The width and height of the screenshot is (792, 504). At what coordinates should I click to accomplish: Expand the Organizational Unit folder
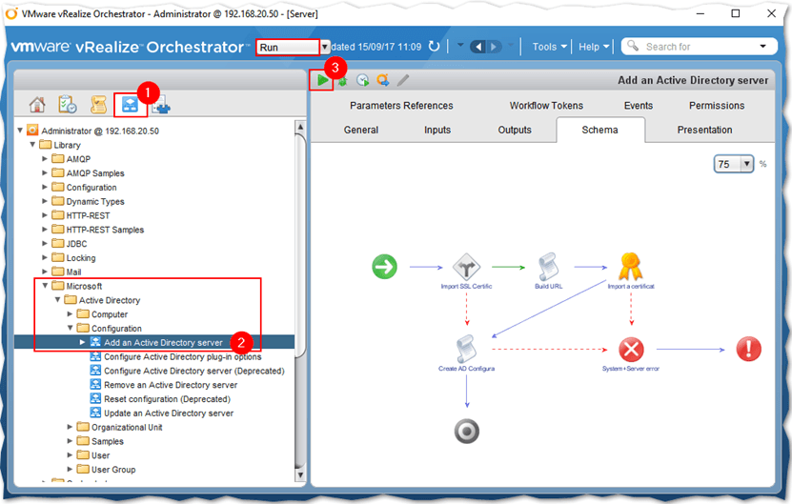click(x=70, y=427)
